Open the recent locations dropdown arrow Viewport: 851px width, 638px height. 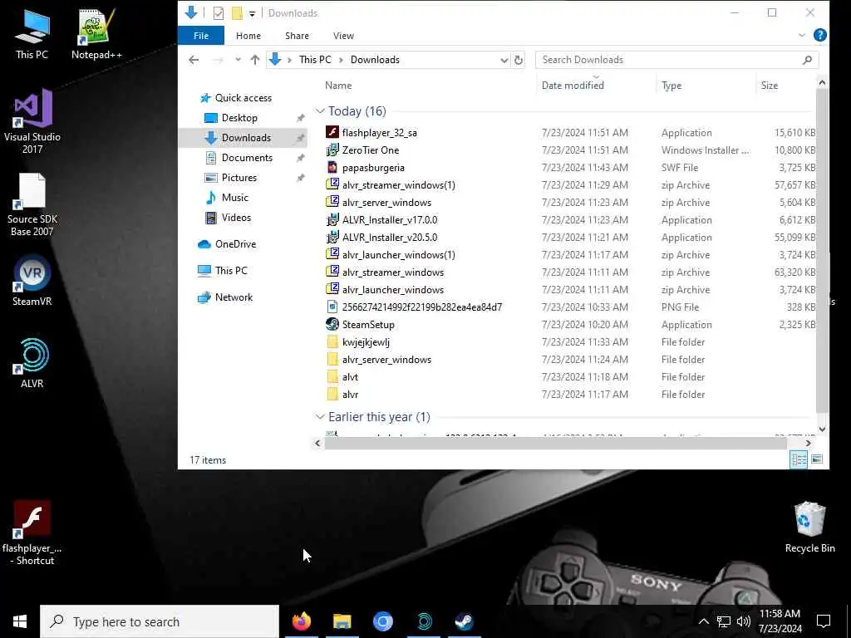point(238,60)
